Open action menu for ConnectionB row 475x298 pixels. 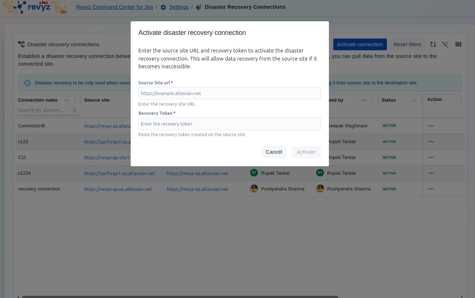431,126
